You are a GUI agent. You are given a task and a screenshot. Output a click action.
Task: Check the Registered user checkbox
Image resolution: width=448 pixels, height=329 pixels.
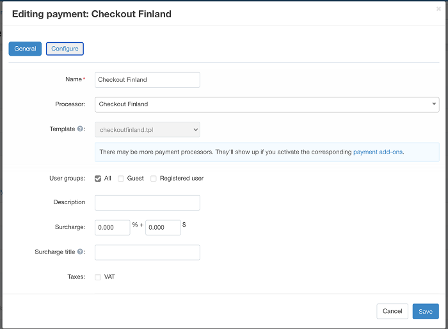[154, 179]
